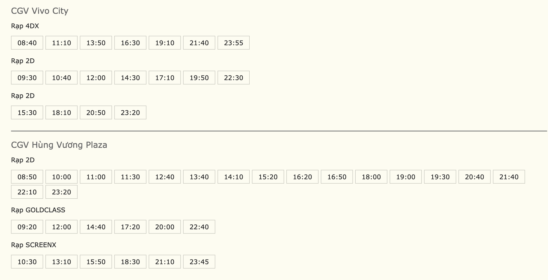The width and height of the screenshot is (548, 280).
Task: Book the 17:10 2D showtime
Action: tap(165, 78)
